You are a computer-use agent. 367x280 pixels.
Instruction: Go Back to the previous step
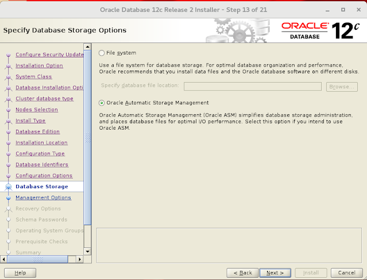point(242,273)
